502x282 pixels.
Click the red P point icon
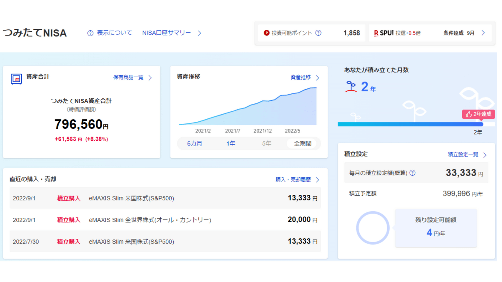point(266,33)
